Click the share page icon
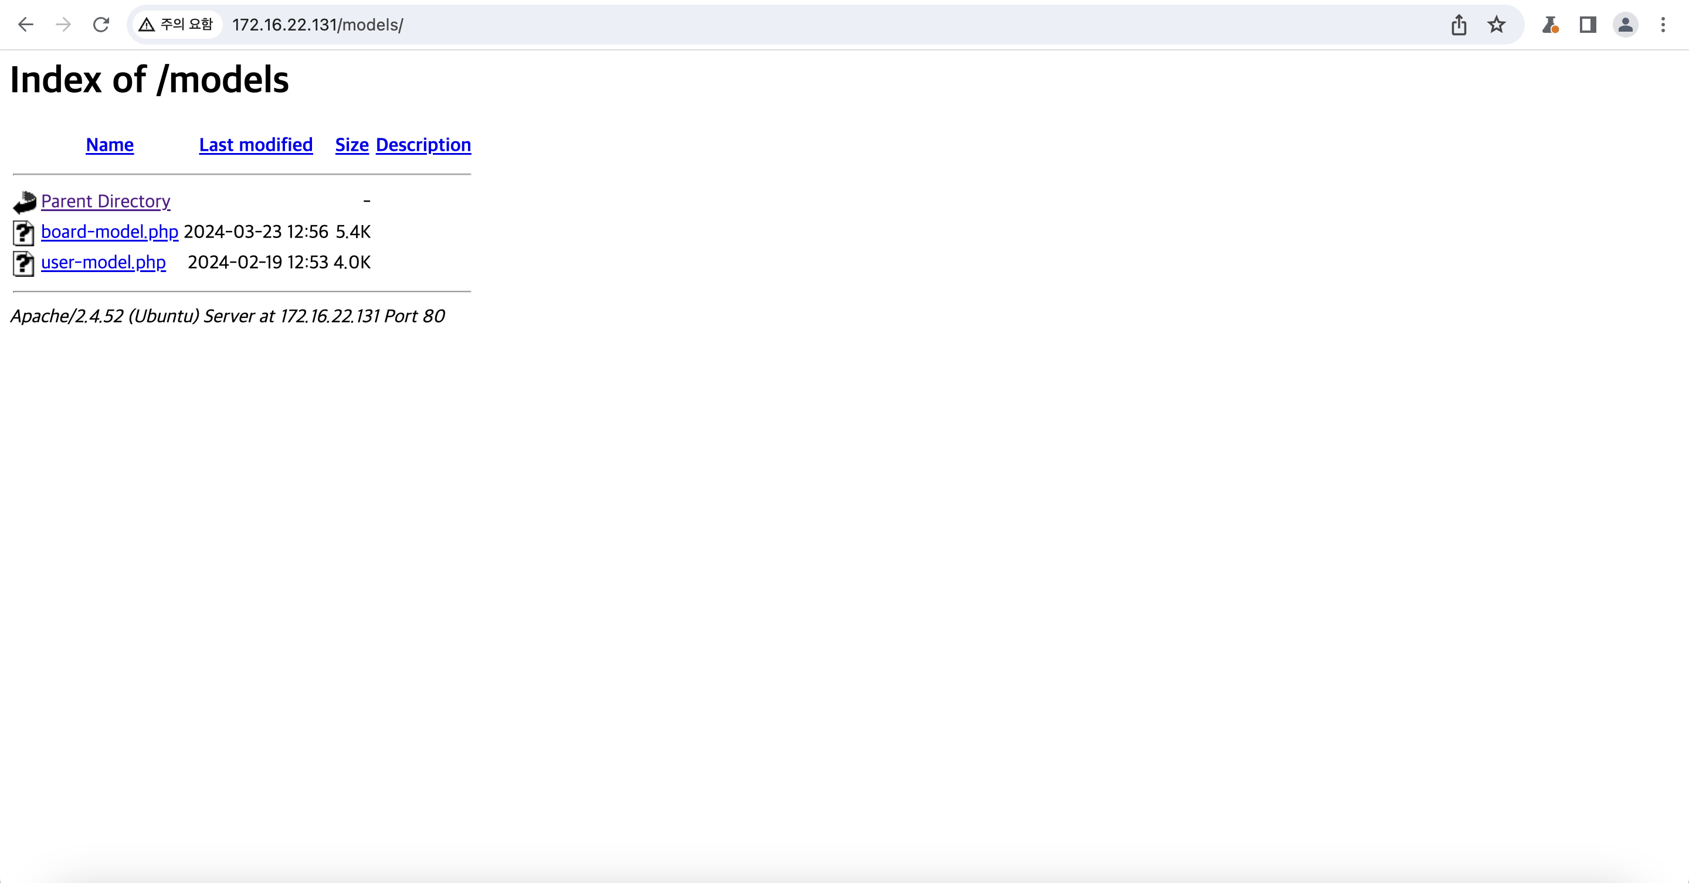This screenshot has height=883, width=1689. click(x=1459, y=25)
